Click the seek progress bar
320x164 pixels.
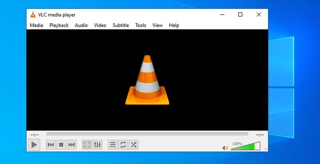coord(147,134)
